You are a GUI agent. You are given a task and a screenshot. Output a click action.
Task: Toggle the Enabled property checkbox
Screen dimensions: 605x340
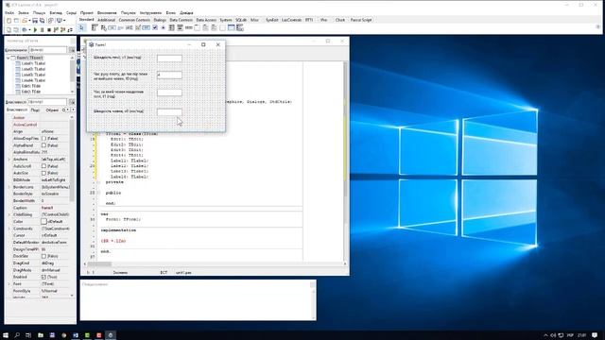pos(44,277)
